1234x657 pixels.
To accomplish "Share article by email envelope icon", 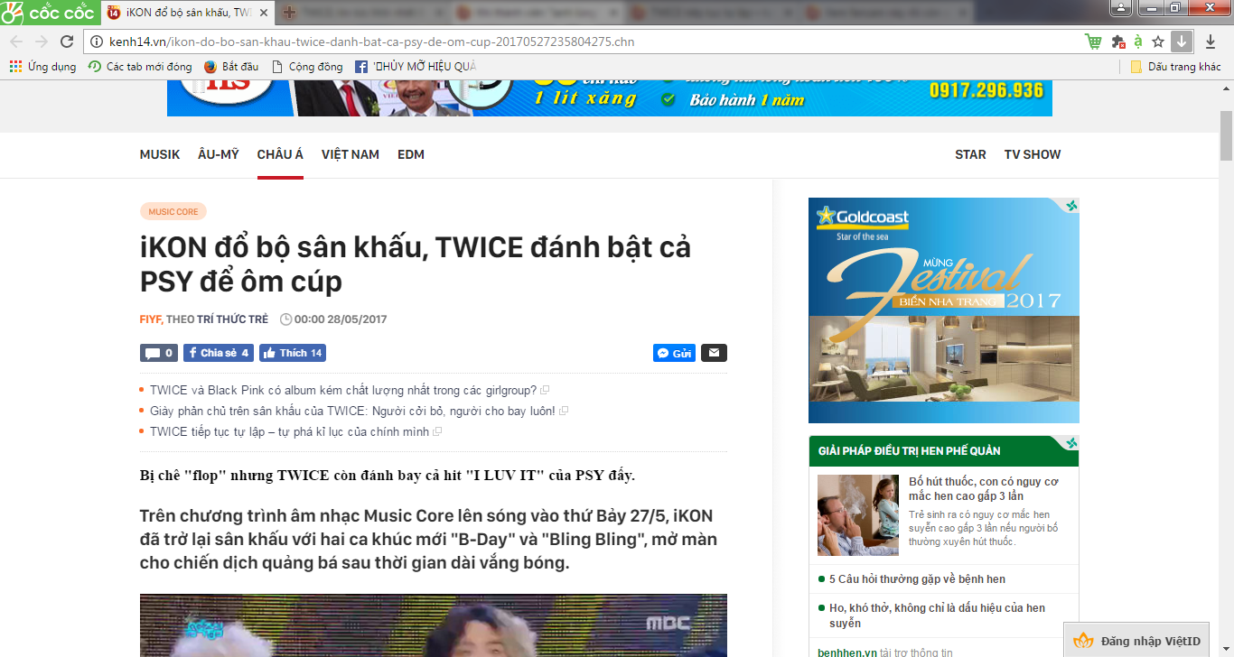I will pyautogui.click(x=714, y=353).
